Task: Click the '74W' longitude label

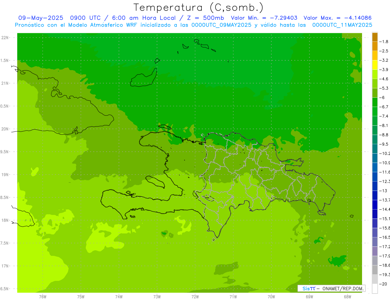Action: 119,297
